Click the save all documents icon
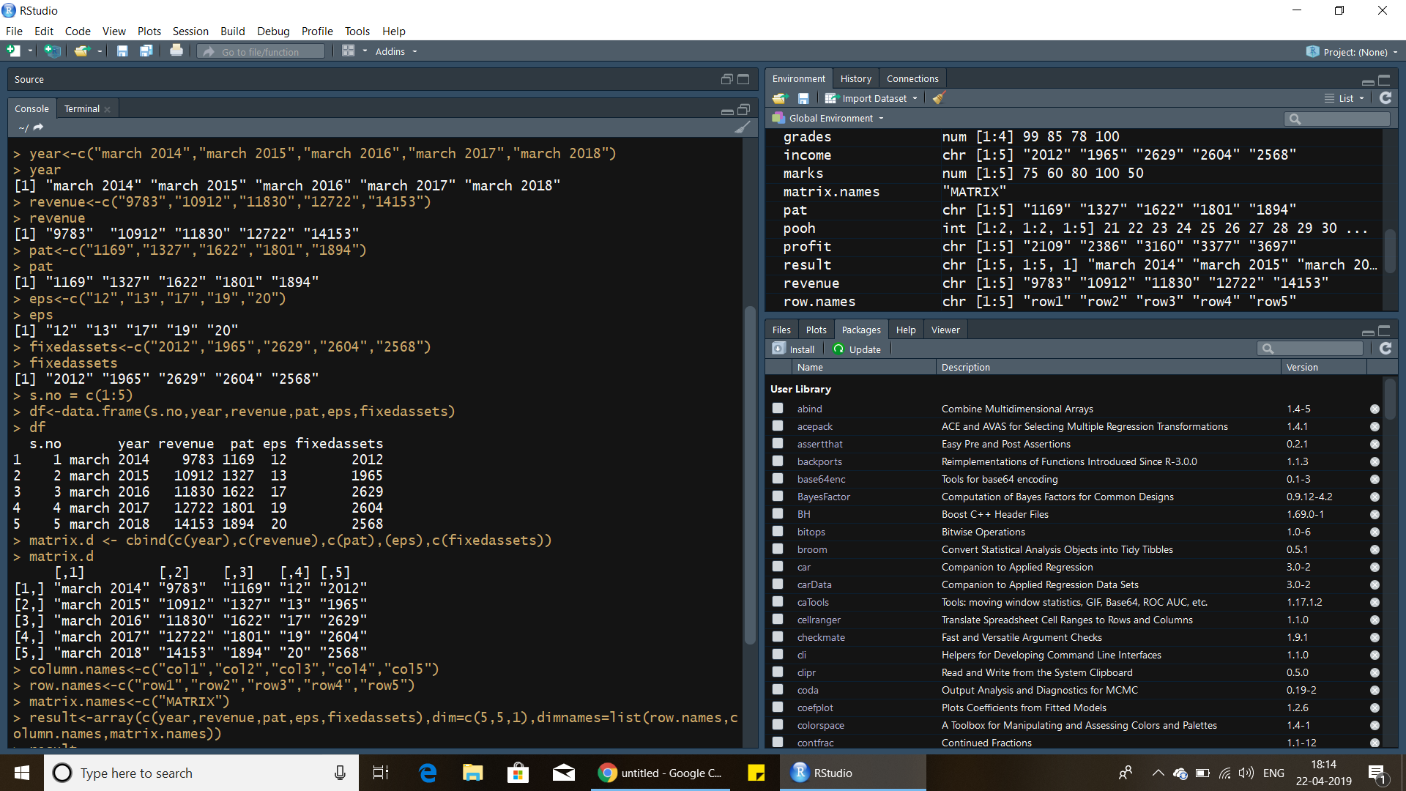Viewport: 1406px width, 791px height. point(146,51)
